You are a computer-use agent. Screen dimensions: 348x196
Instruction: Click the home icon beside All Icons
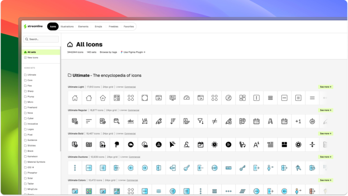(x=70, y=45)
